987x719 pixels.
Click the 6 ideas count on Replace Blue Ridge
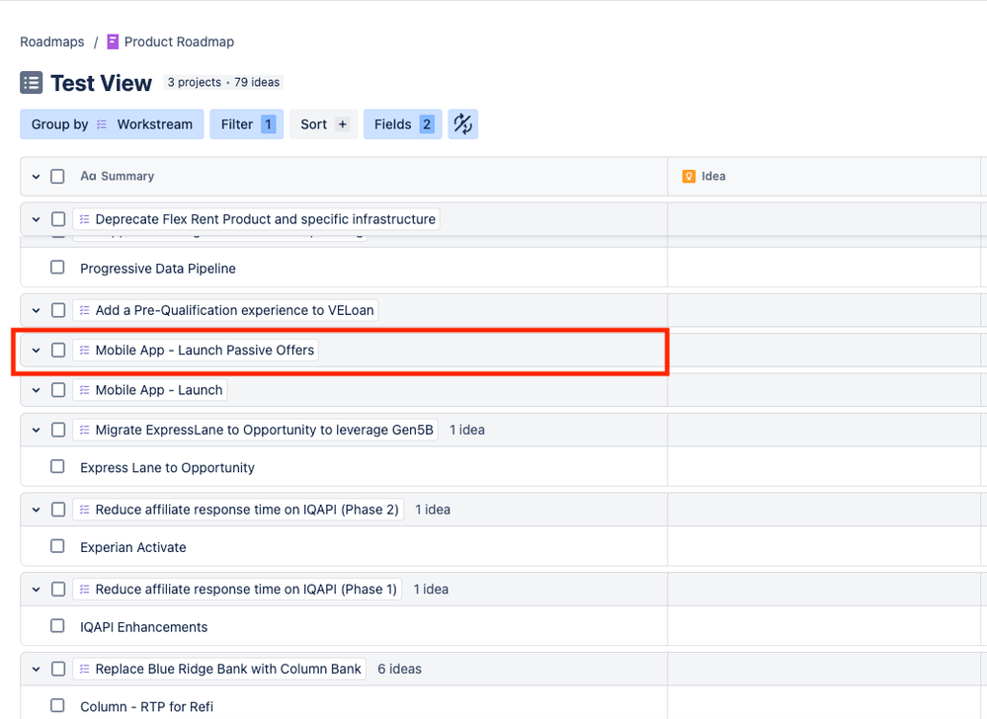(399, 669)
